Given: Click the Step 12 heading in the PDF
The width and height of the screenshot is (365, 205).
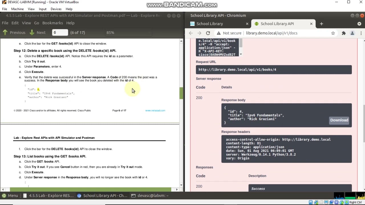Looking at the screenshot, I should click(x=65, y=51).
